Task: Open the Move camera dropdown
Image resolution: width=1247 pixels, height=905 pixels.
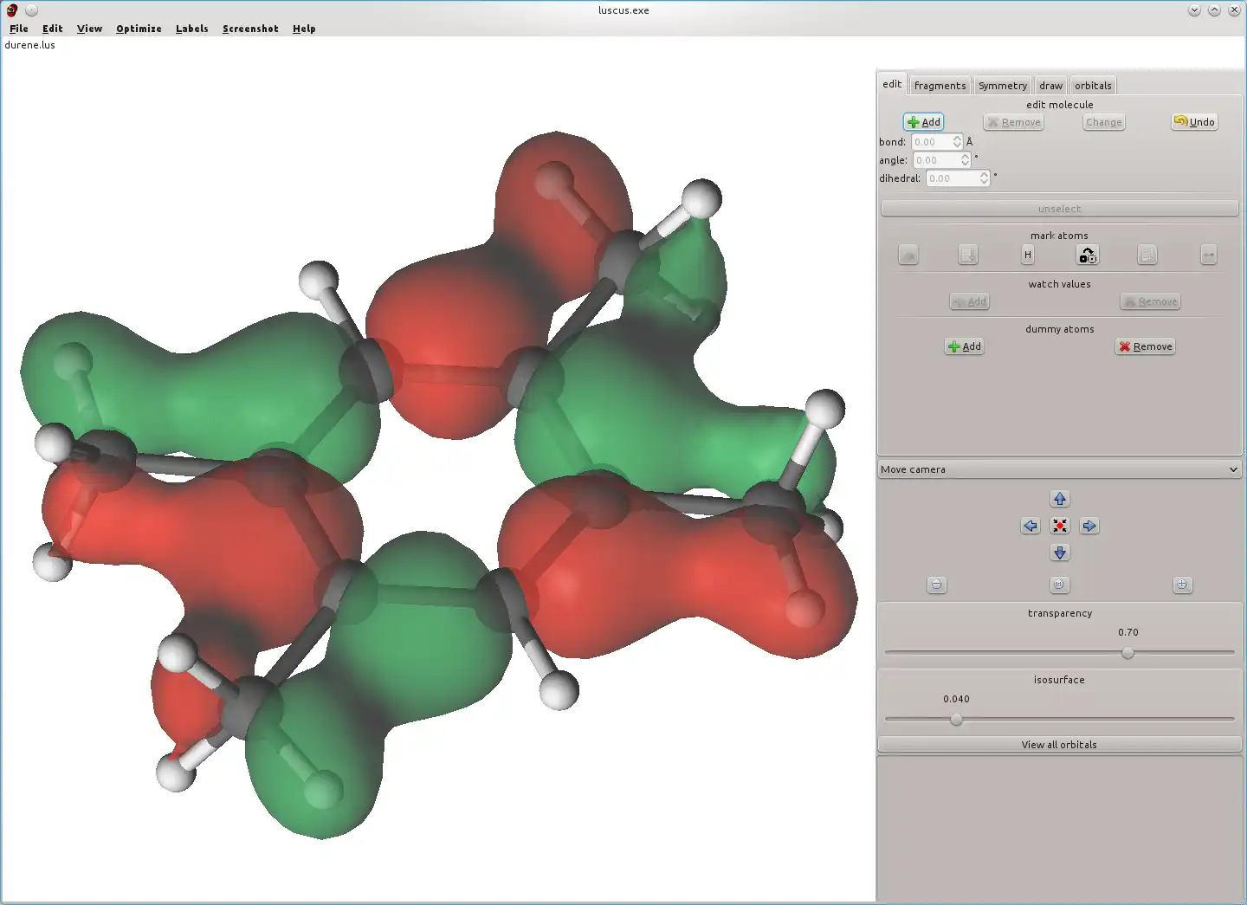Action: (1059, 469)
